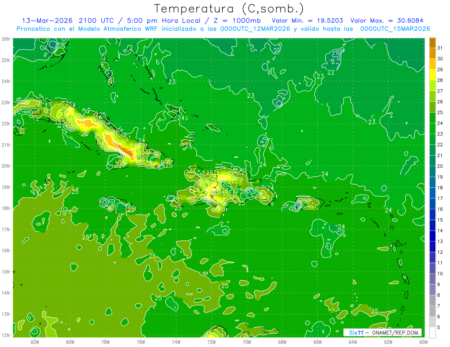Click the "68W" longitude axis label

tap(282, 341)
